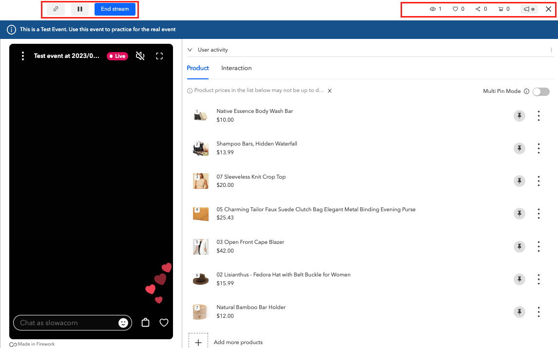Pin the Shampoo Bars, Hidden Waterfall product
558x348 pixels.
coord(519,148)
